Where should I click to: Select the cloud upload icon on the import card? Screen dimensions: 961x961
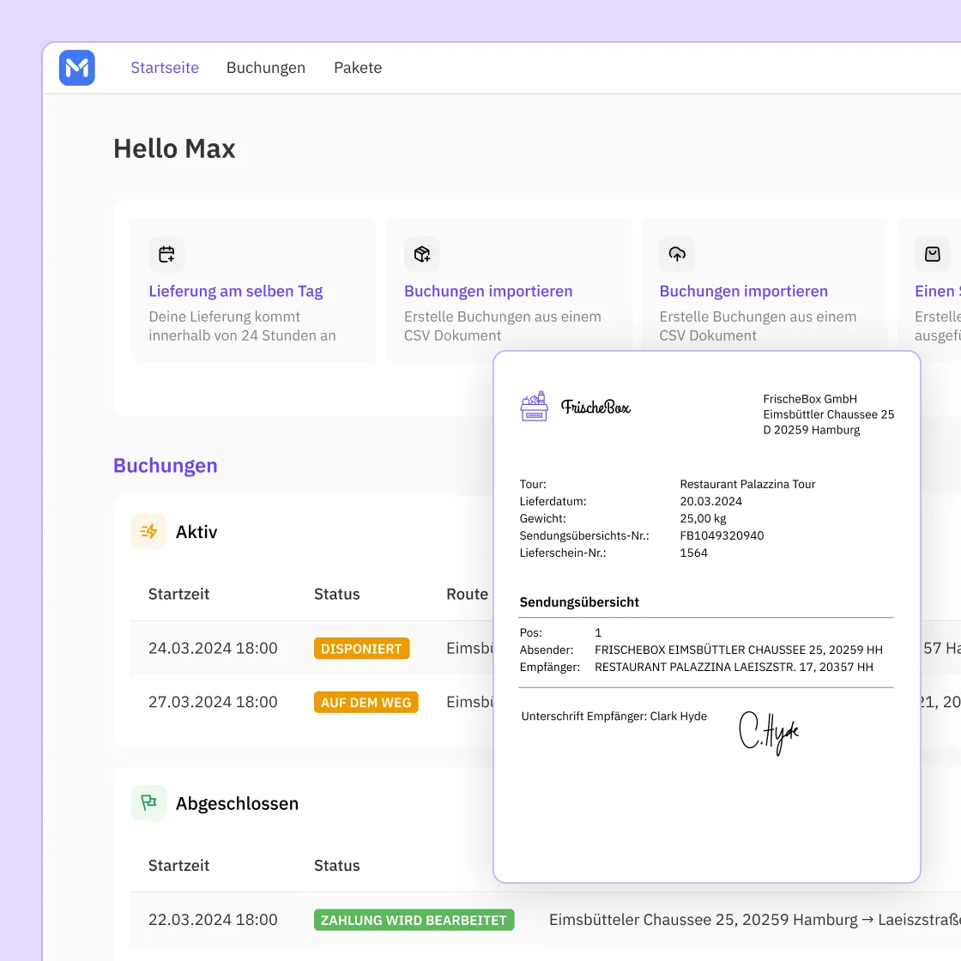677,254
